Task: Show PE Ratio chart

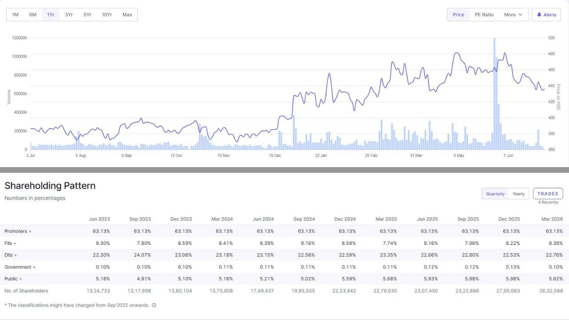Action: point(484,15)
